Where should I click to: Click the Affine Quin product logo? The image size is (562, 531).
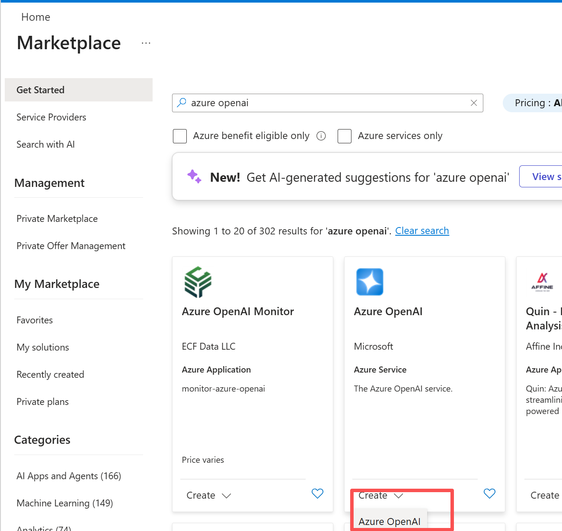(x=542, y=282)
